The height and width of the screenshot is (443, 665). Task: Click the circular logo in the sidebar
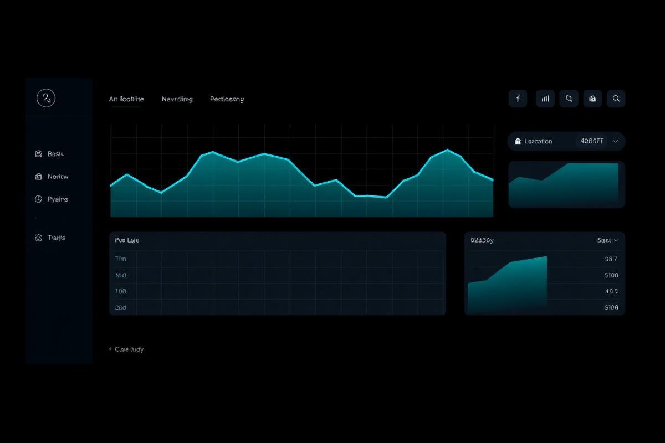coord(46,99)
